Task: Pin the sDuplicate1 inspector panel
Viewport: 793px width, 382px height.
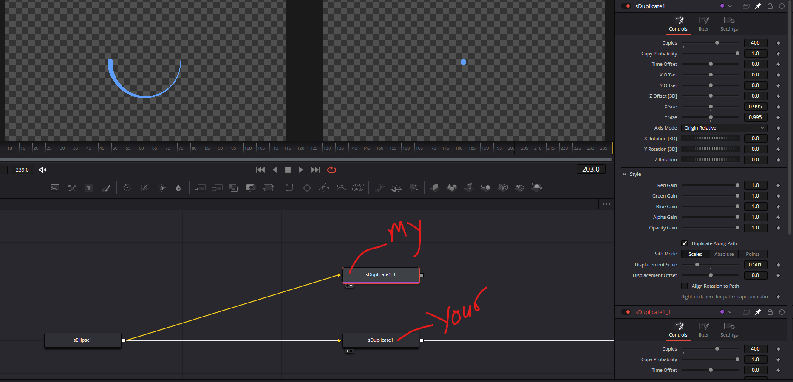Action: [x=758, y=6]
